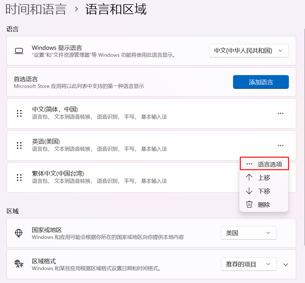This screenshot has width=305, height=283.
Task: Open more options for 英语(美国)
Action: click(x=281, y=146)
